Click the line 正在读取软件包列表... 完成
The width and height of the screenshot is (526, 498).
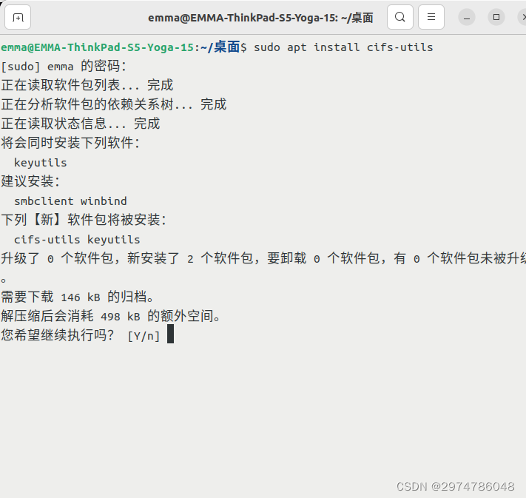pyautogui.click(x=87, y=85)
